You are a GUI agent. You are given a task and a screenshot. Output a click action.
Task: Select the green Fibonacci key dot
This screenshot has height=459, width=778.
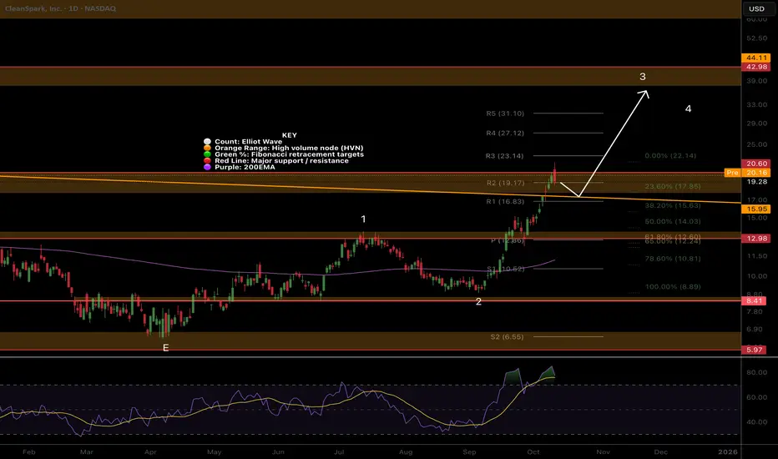[207, 154]
